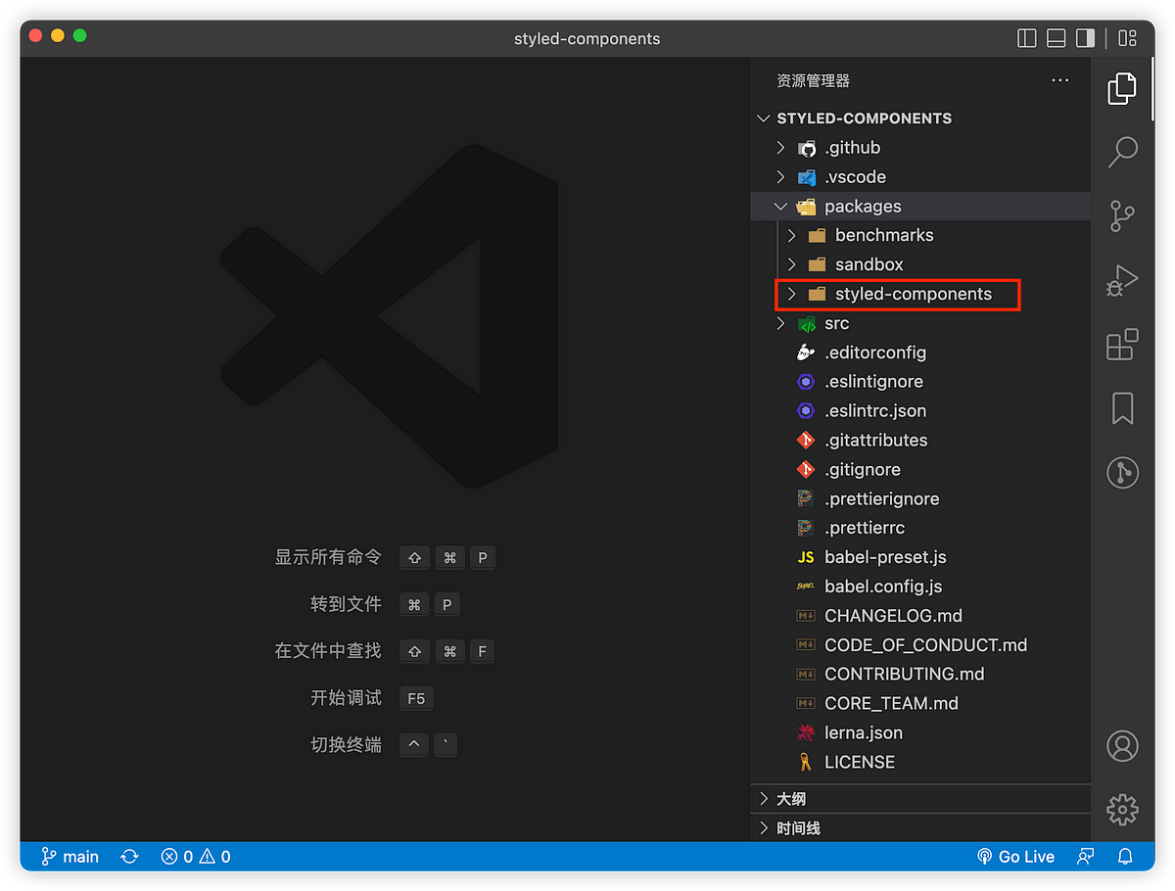Click the green macOS fullscreen window button
The width and height of the screenshot is (1175, 891).
click(80, 35)
